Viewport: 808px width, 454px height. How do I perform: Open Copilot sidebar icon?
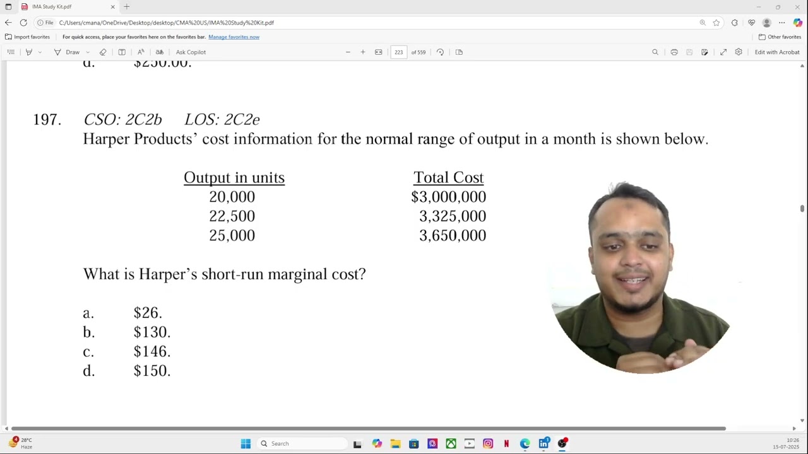(x=798, y=23)
